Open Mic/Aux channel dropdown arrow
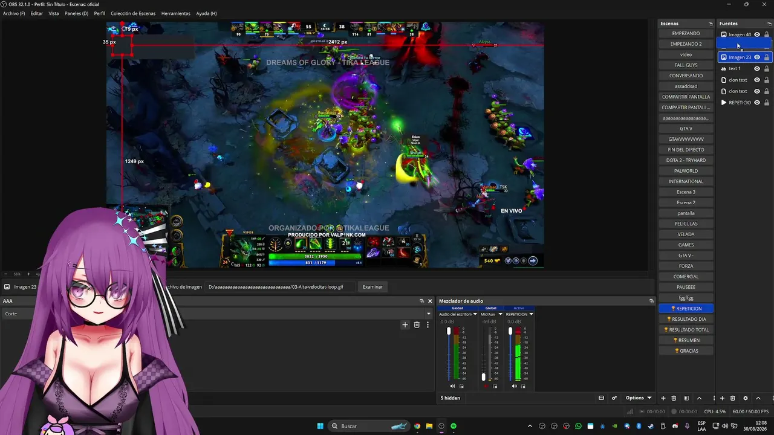 tap(501, 314)
